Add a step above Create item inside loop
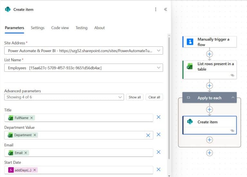Viewport: 247px width, 177px height. point(209,109)
